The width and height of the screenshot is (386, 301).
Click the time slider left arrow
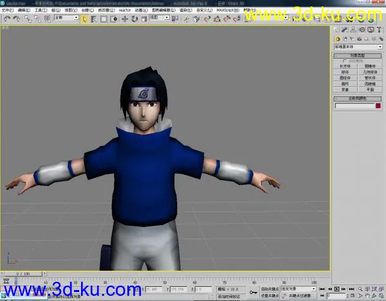[2, 273]
